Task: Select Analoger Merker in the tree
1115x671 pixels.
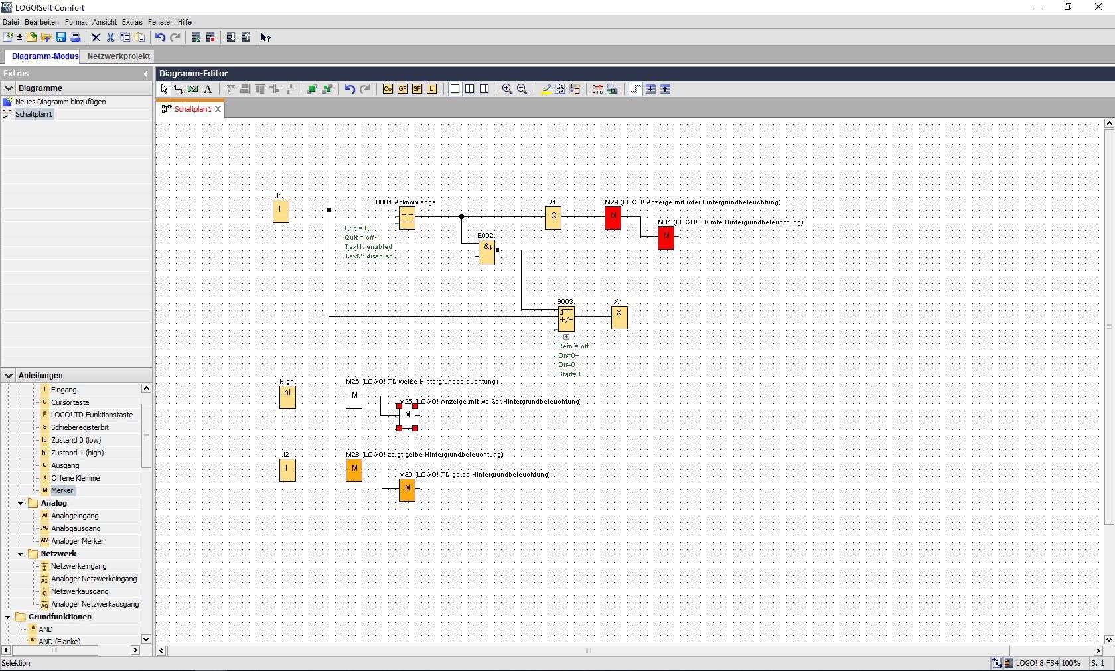Action: [x=77, y=541]
